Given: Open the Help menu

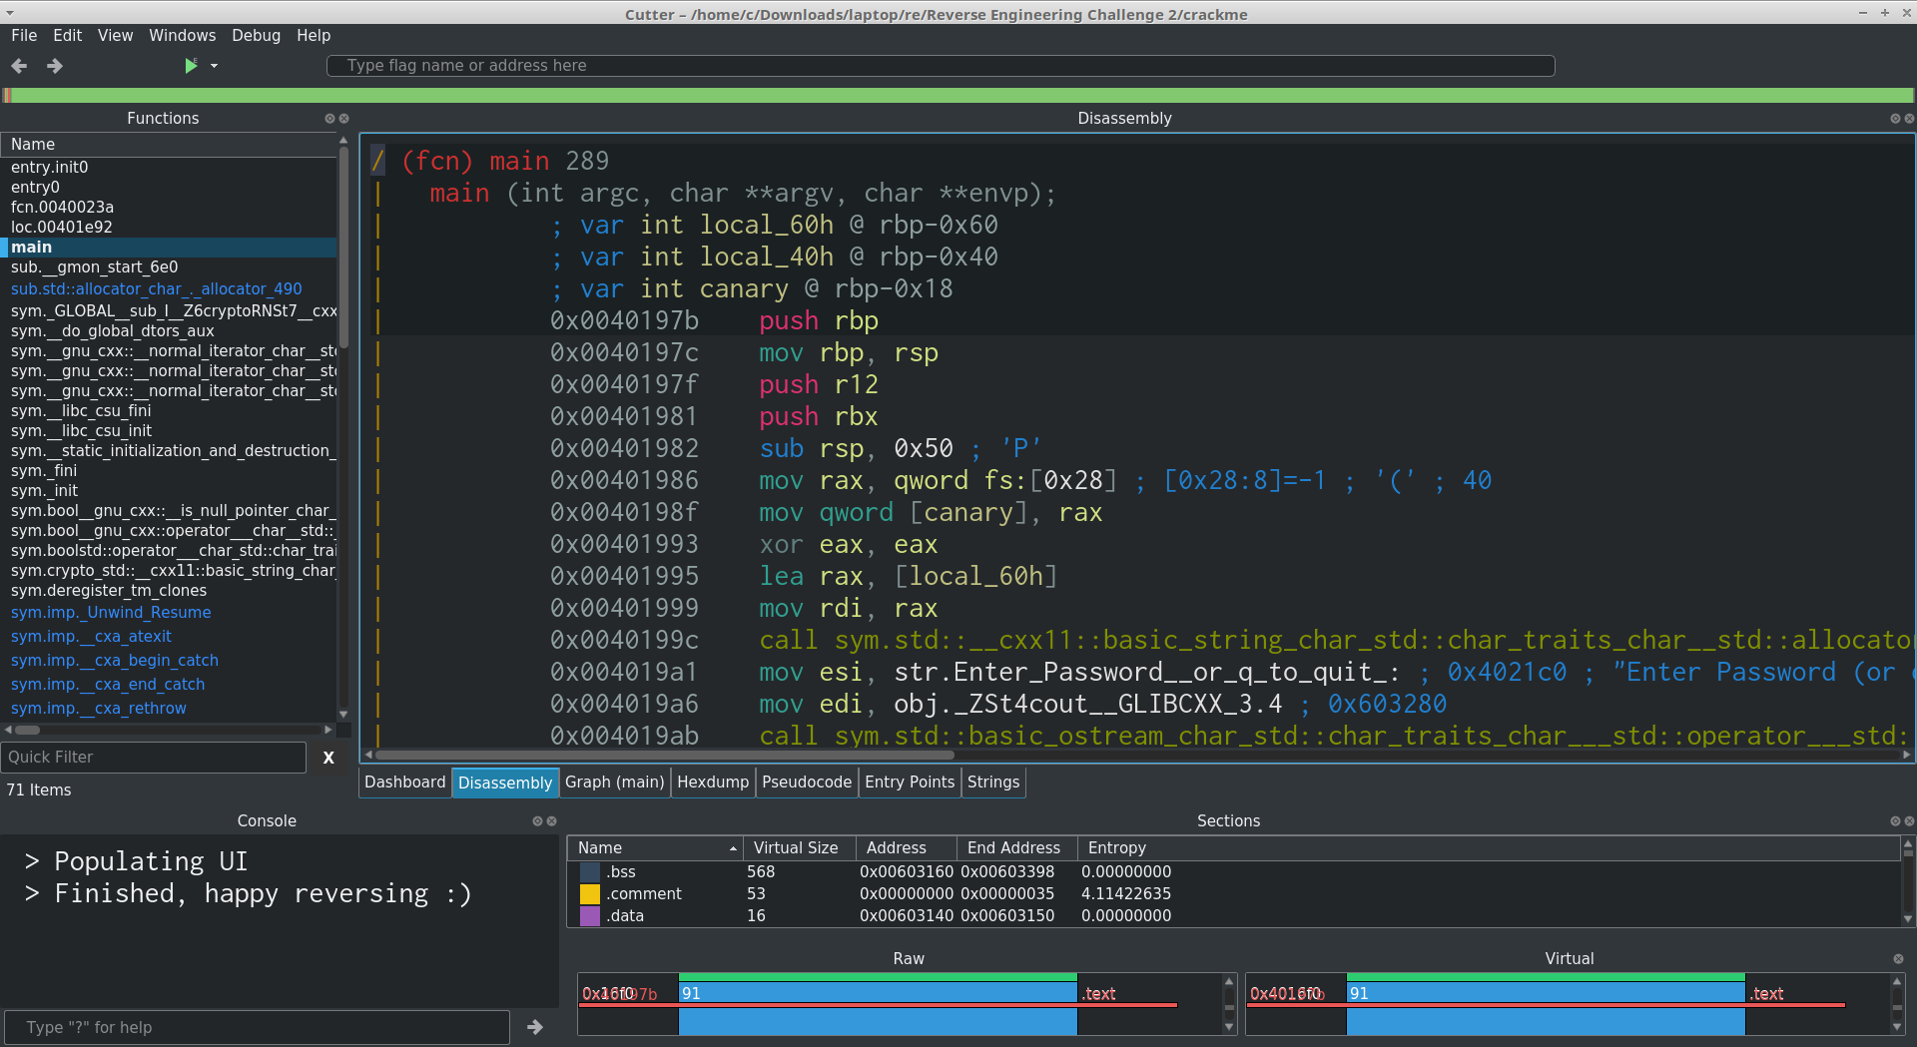Looking at the screenshot, I should coord(314,35).
